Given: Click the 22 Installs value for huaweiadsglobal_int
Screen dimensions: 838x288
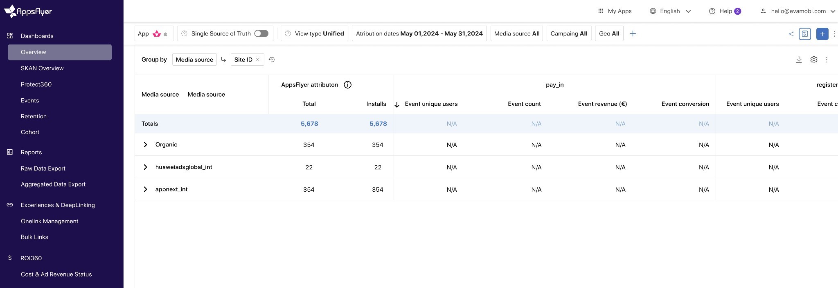Looking at the screenshot, I should click(x=378, y=167).
